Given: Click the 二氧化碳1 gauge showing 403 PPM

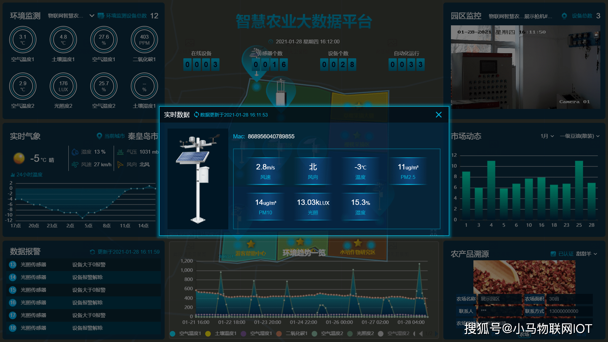Looking at the screenshot, I should pos(144,40).
